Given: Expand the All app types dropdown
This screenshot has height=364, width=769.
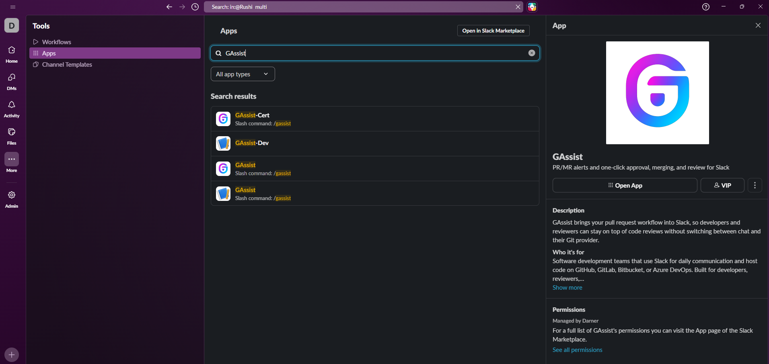Looking at the screenshot, I should 243,74.
